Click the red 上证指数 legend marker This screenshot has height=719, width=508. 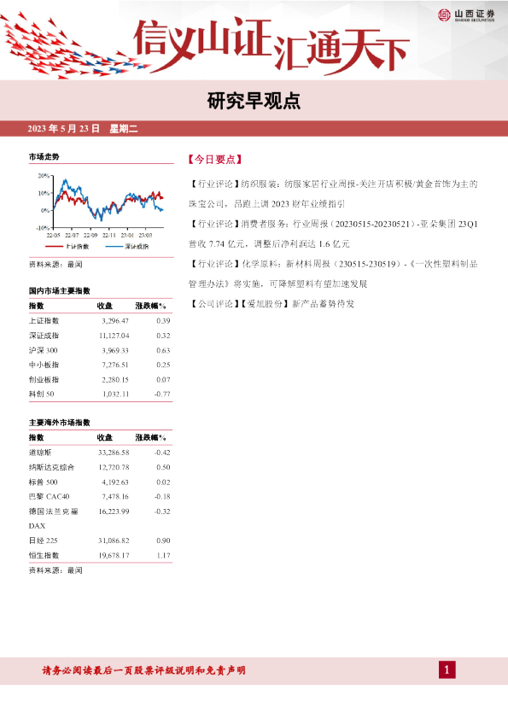pos(54,247)
